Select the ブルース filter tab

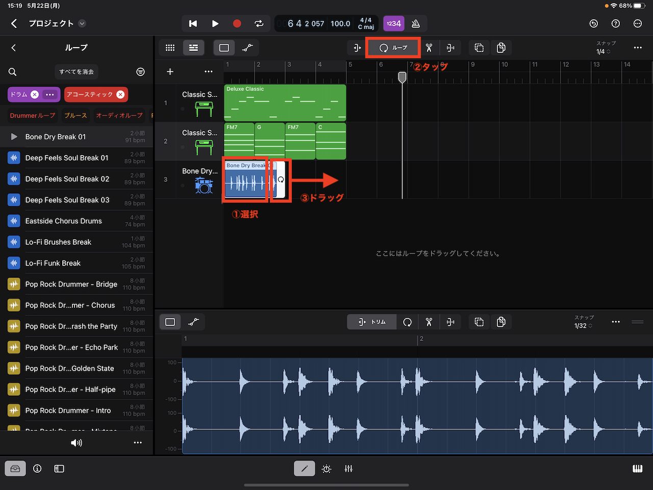coord(76,116)
